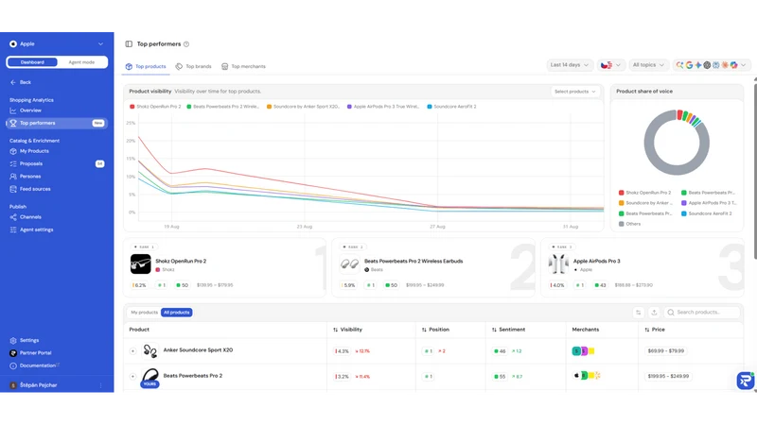
Task: Toggle Beats Powerbeats Pro 2 chart legend
Action: point(223,107)
